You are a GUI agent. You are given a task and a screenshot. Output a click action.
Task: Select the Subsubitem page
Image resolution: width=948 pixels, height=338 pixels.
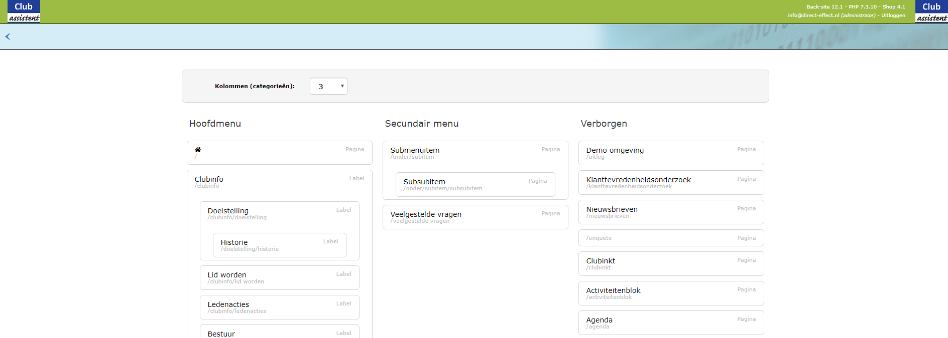(x=424, y=182)
